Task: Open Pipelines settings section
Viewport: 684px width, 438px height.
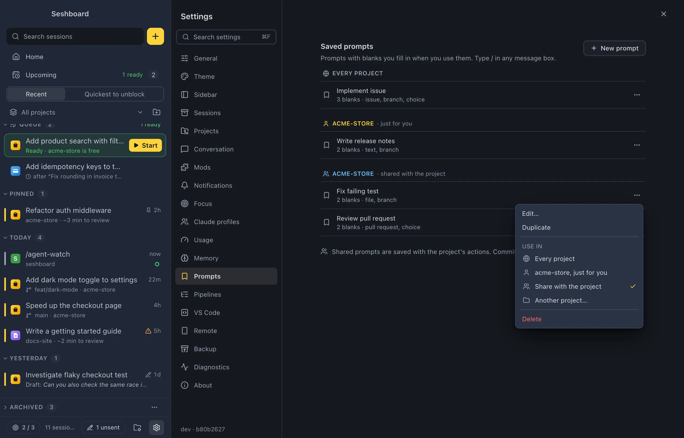Action: pos(226,294)
